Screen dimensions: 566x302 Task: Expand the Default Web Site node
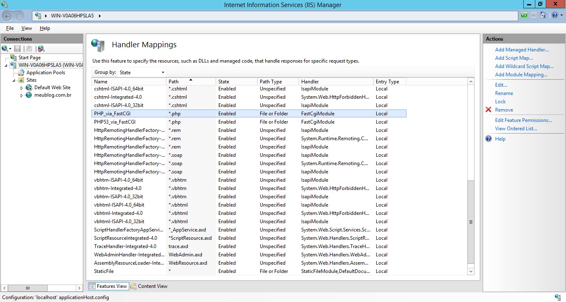(x=22, y=88)
